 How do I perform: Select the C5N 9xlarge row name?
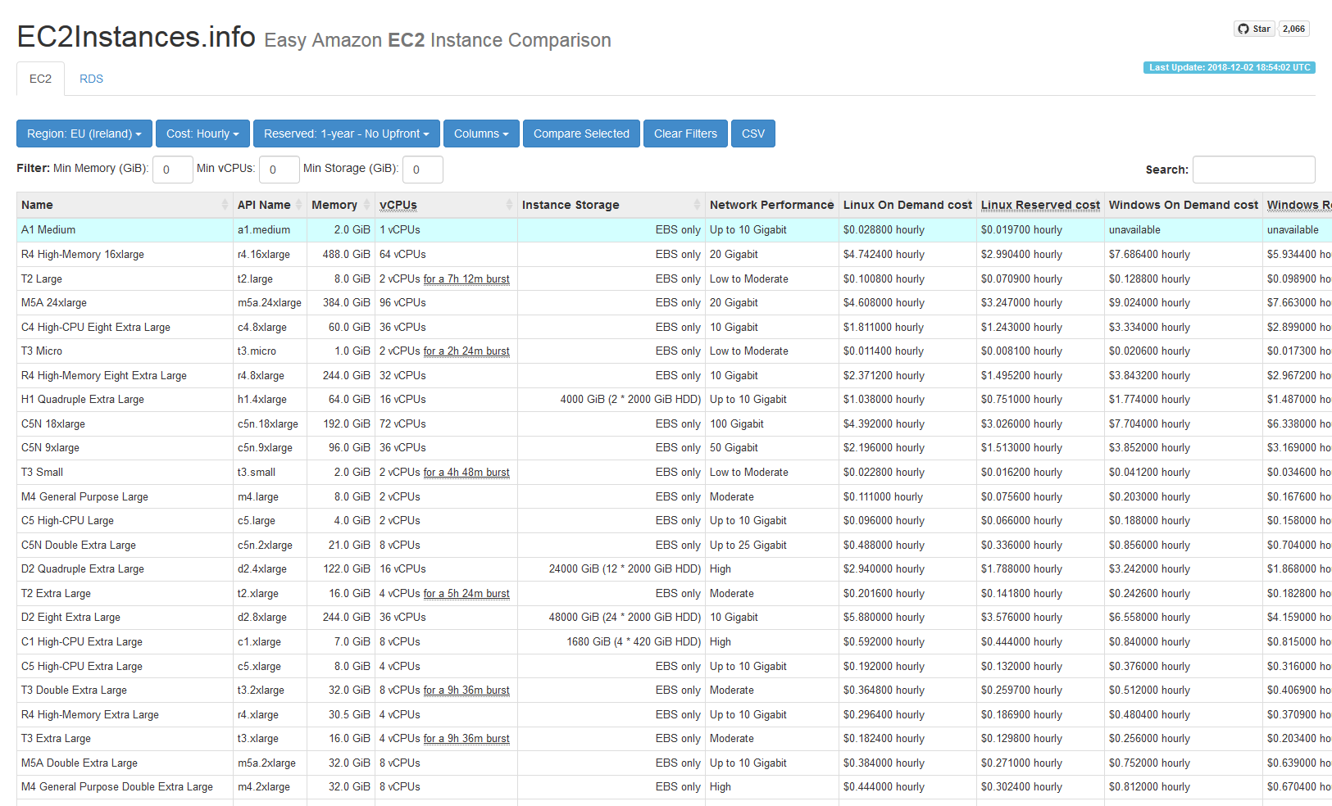point(50,448)
